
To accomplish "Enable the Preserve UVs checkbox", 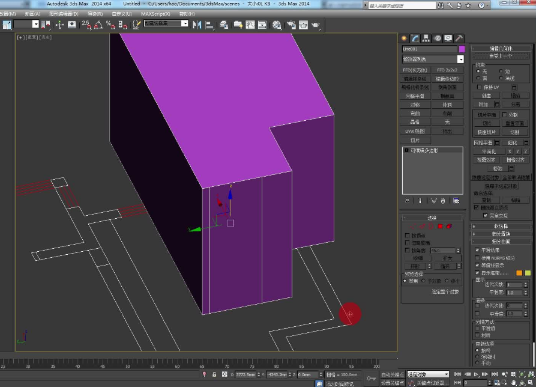I will [479, 87].
